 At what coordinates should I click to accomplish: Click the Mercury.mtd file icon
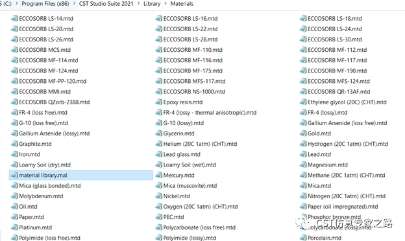point(158,176)
